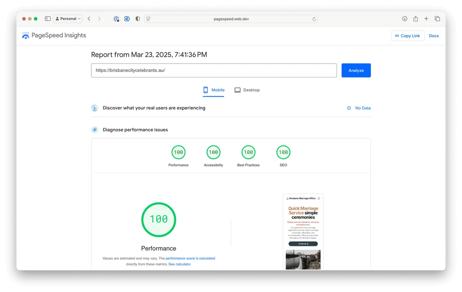Go back with the back arrow
462x292 pixels.
click(x=89, y=18)
